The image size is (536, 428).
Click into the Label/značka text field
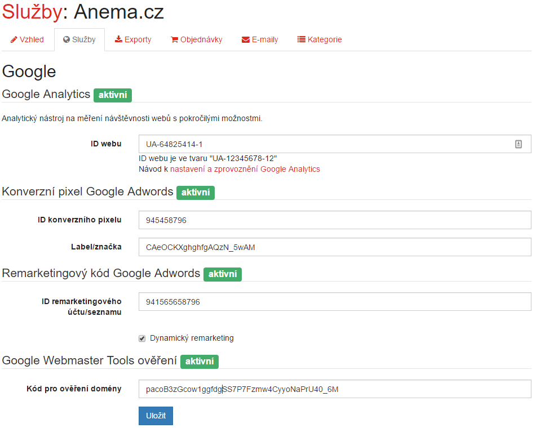[335, 247]
